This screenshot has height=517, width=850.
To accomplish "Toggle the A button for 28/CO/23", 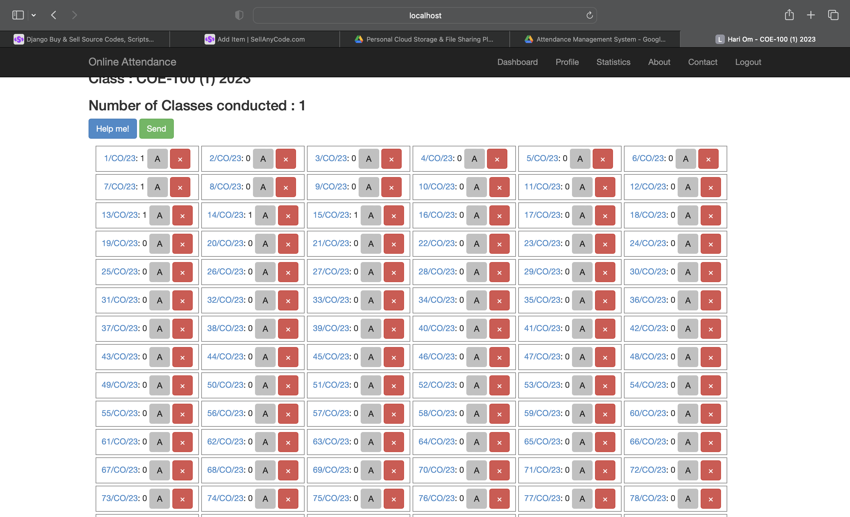I will tap(476, 272).
